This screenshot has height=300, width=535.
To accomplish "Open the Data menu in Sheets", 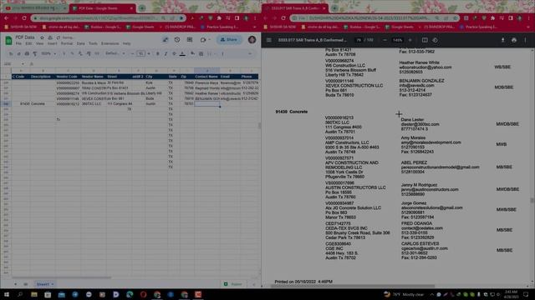I will coord(80,44).
